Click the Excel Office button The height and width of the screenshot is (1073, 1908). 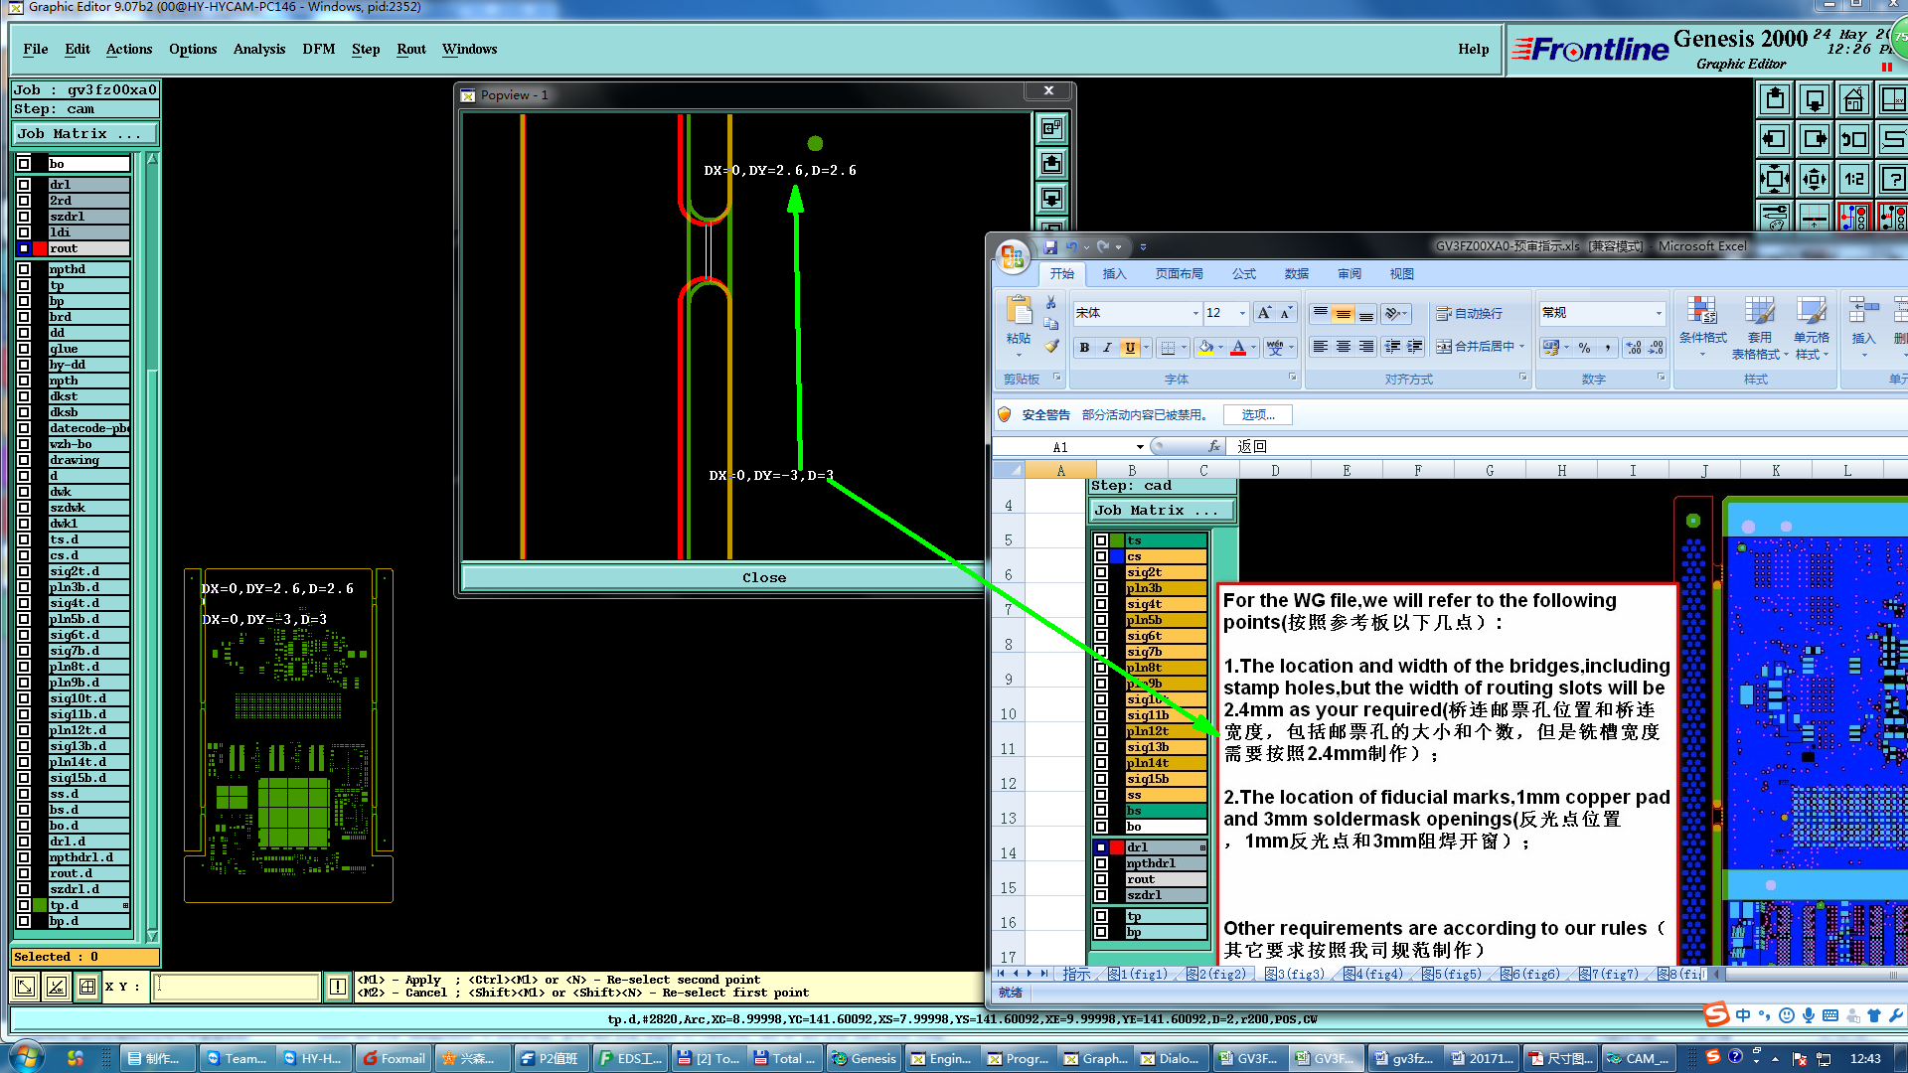tap(1013, 256)
